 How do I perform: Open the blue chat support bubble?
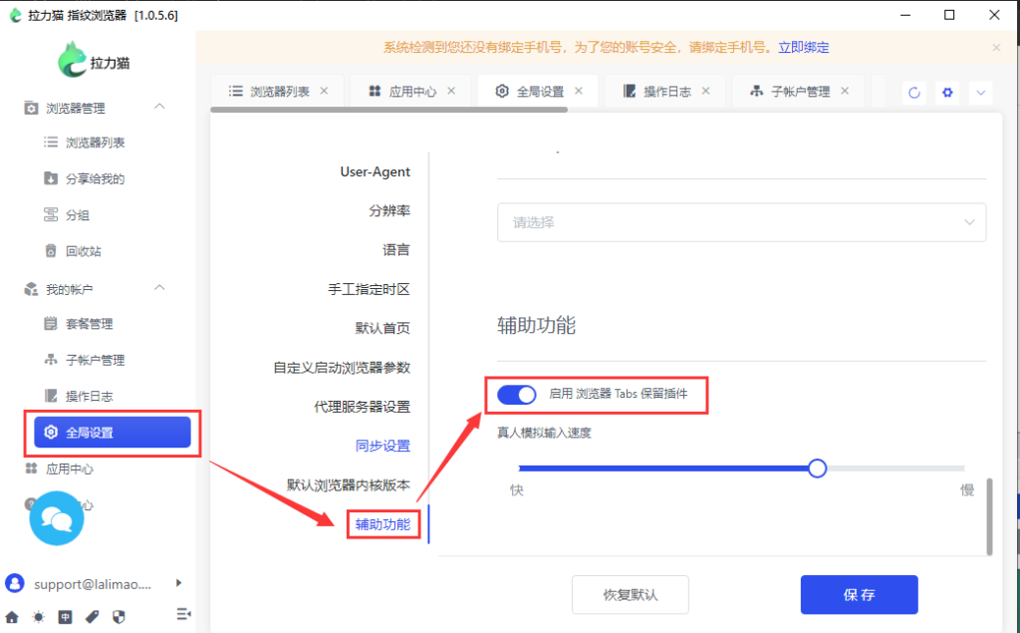click(x=57, y=518)
